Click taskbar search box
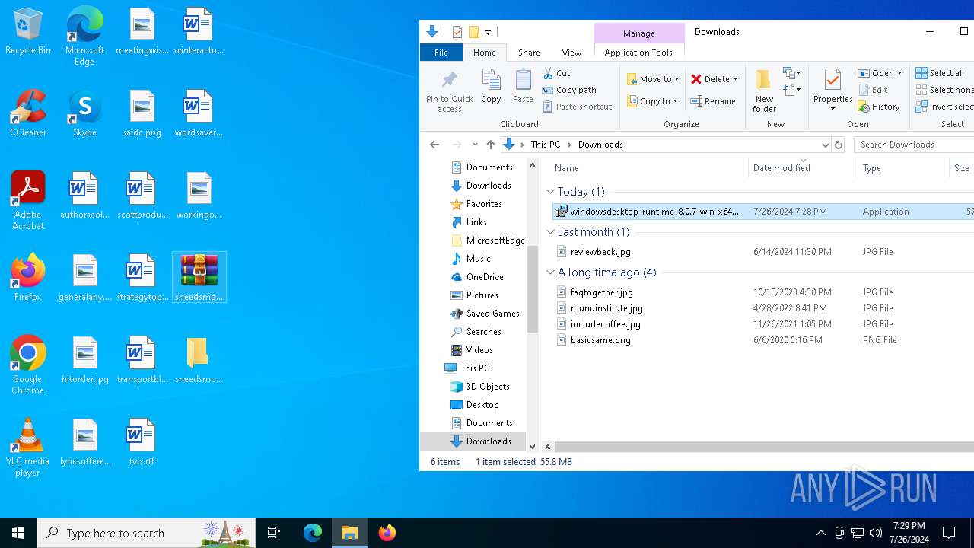 pyautogui.click(x=146, y=533)
